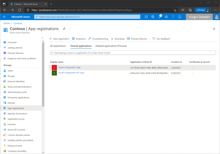Image resolution: width=220 pixels, height=154 pixels.
Task: Open the browser Collections icon
Action: 190,10
